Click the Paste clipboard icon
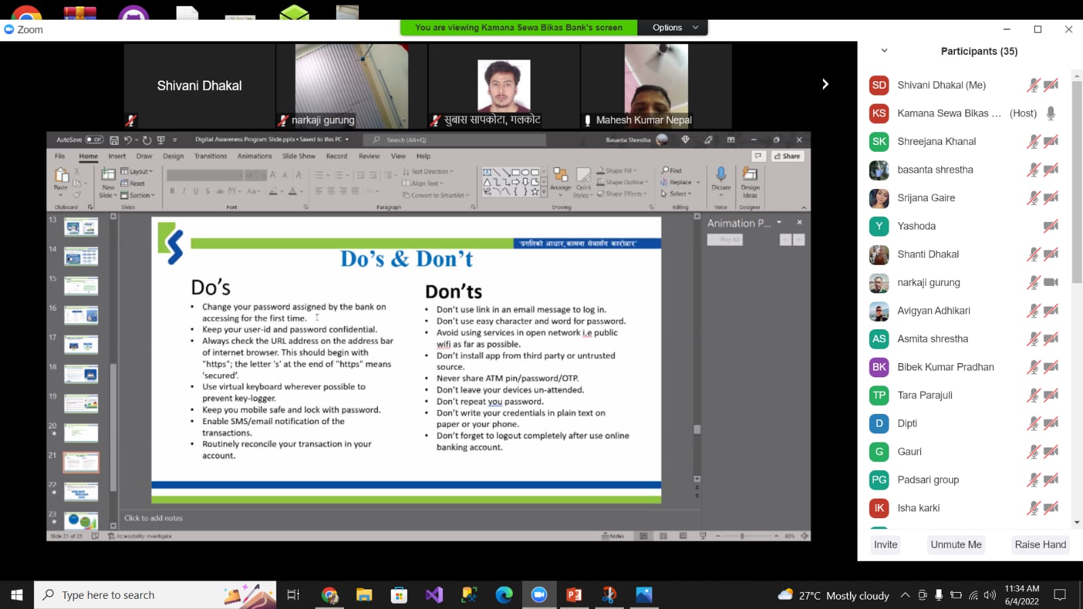The width and height of the screenshot is (1083, 609). [61, 177]
